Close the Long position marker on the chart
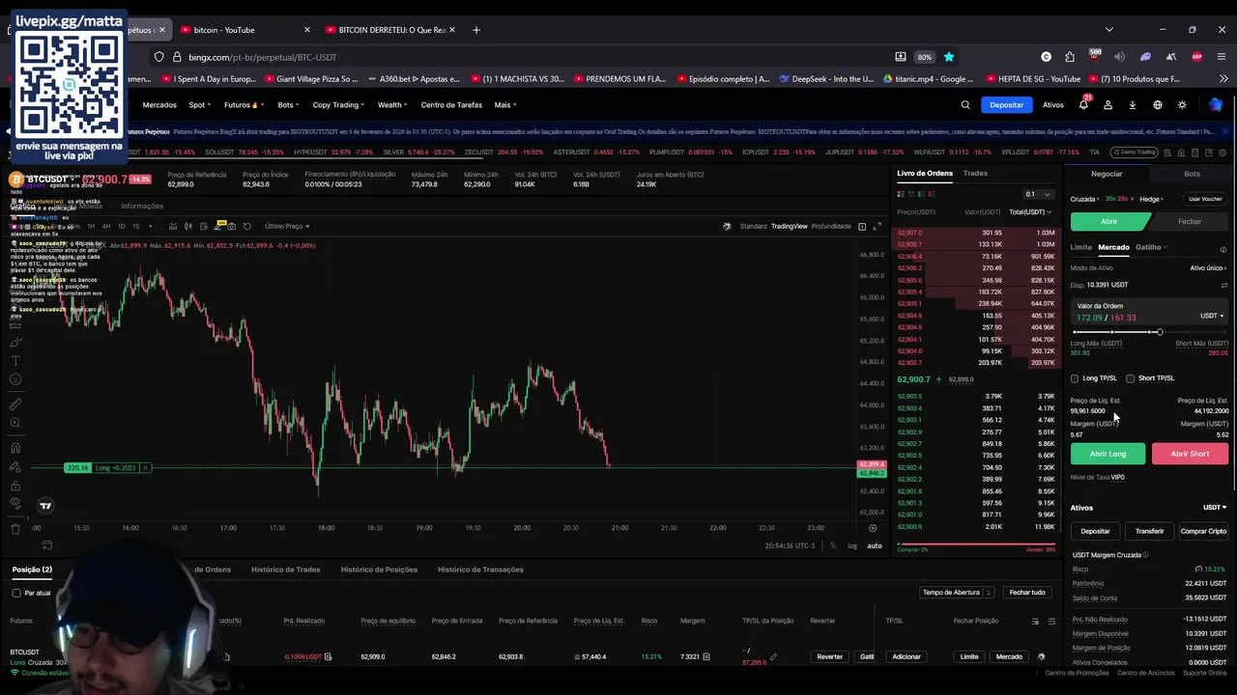The image size is (1237, 695). pos(145,468)
